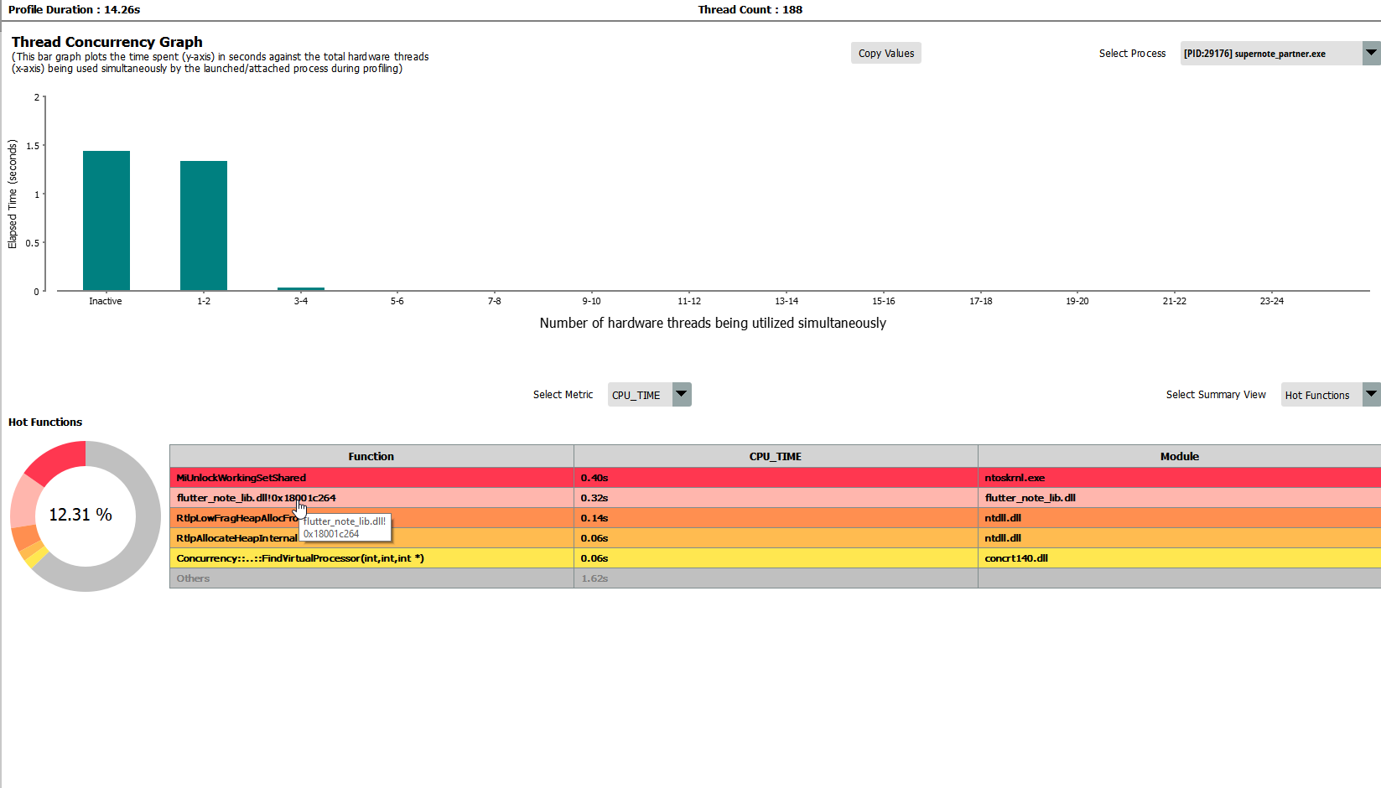1381x788 pixels.
Task: Click the Inactive bar in concurrency graph
Action: coord(106,221)
